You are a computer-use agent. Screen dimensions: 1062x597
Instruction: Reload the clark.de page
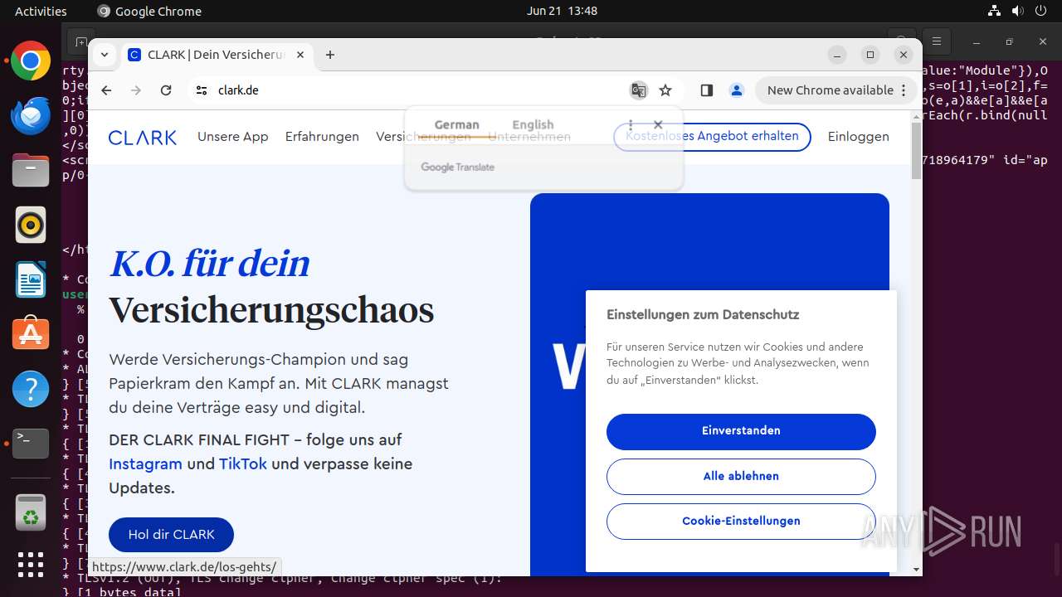point(166,90)
